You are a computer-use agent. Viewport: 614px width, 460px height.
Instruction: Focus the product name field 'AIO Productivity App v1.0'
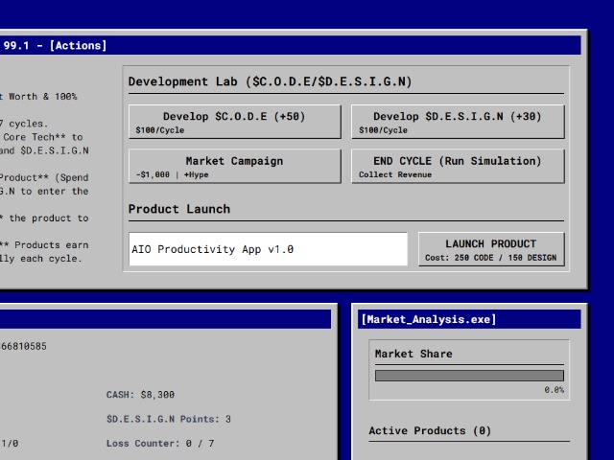click(x=269, y=249)
